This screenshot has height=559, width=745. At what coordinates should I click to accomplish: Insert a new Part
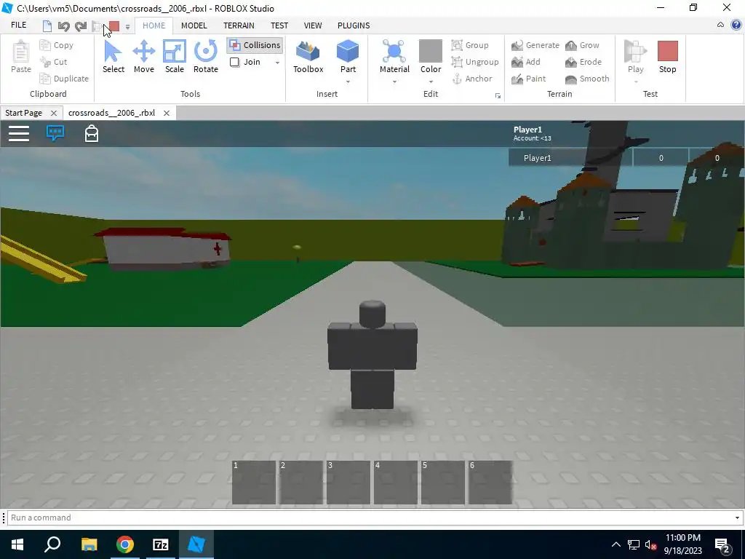348,57
